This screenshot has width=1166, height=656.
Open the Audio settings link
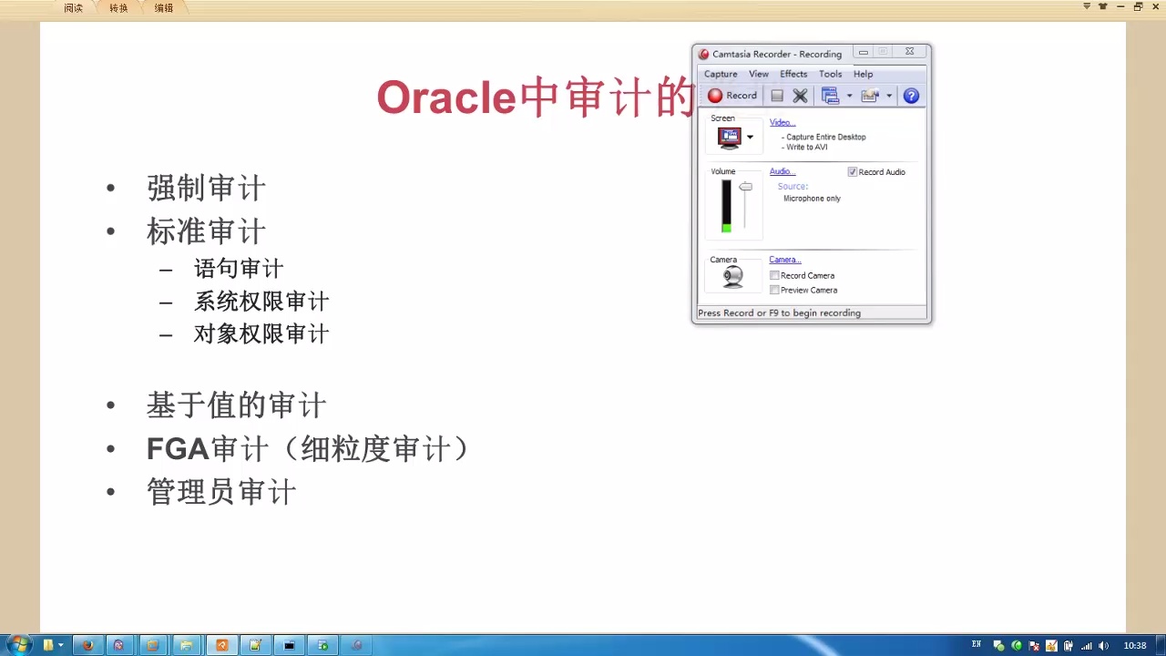781,171
